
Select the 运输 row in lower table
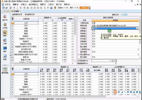pos(26,79)
